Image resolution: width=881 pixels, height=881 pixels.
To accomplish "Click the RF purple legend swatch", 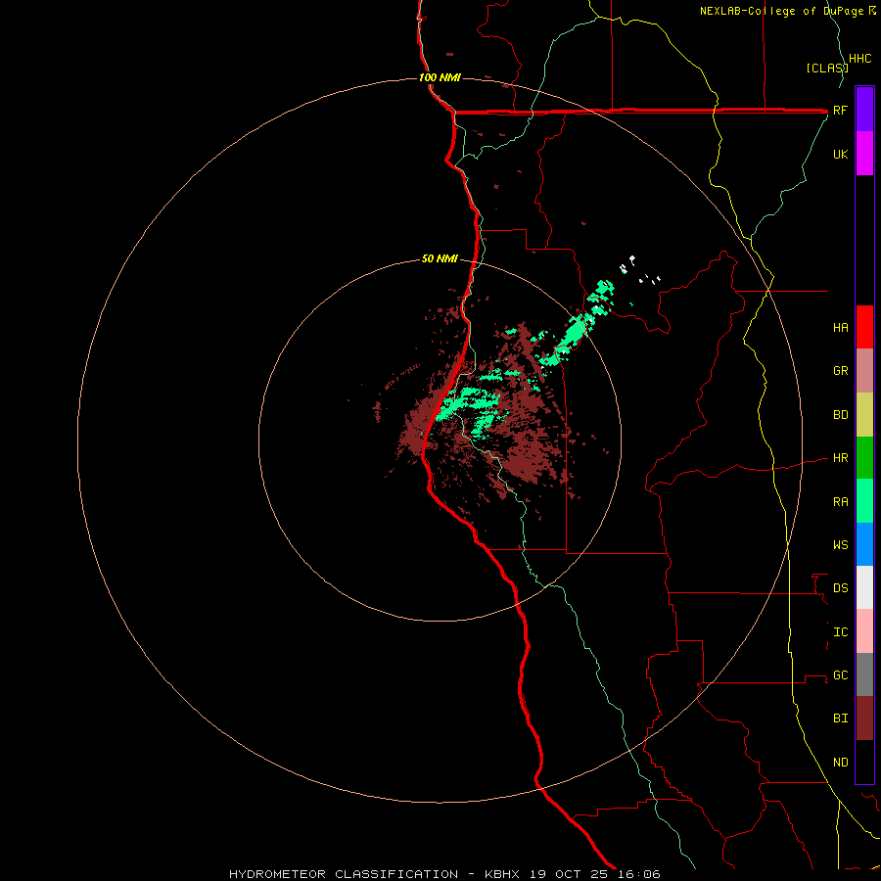I will (864, 109).
